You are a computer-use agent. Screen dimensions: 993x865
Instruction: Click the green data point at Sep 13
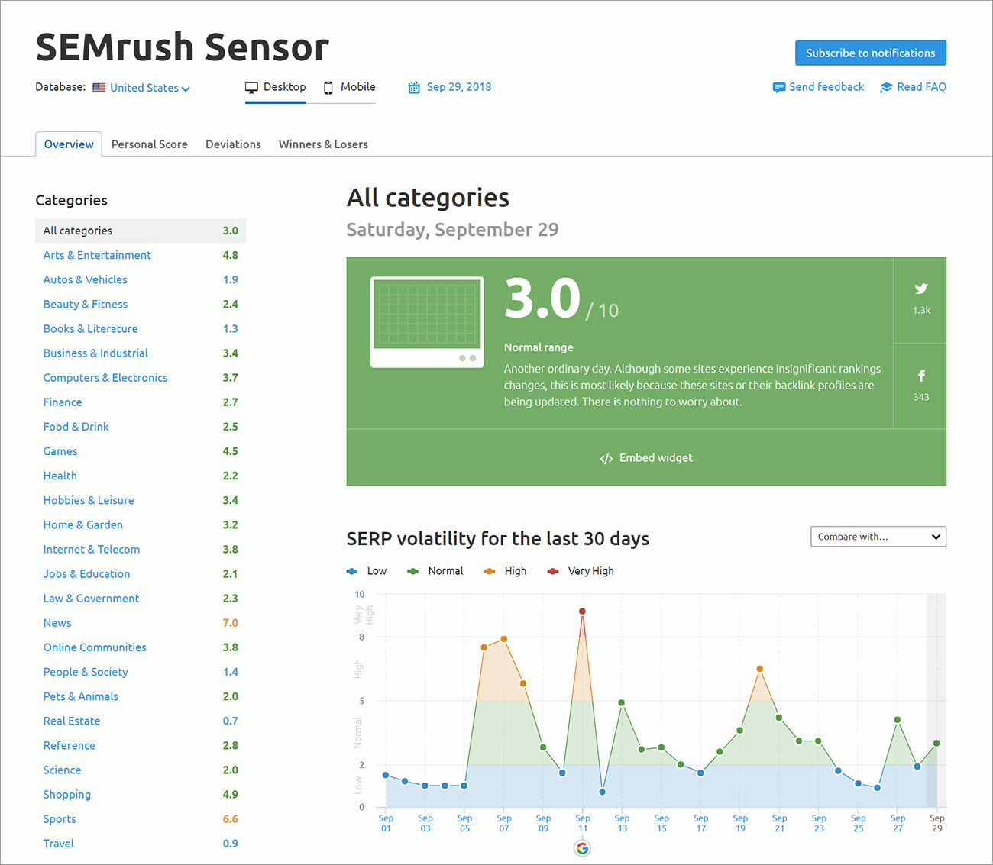click(622, 703)
